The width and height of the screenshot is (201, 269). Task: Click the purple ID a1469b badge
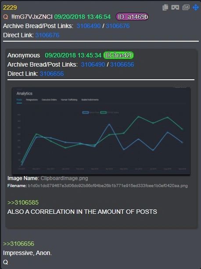[132, 17]
